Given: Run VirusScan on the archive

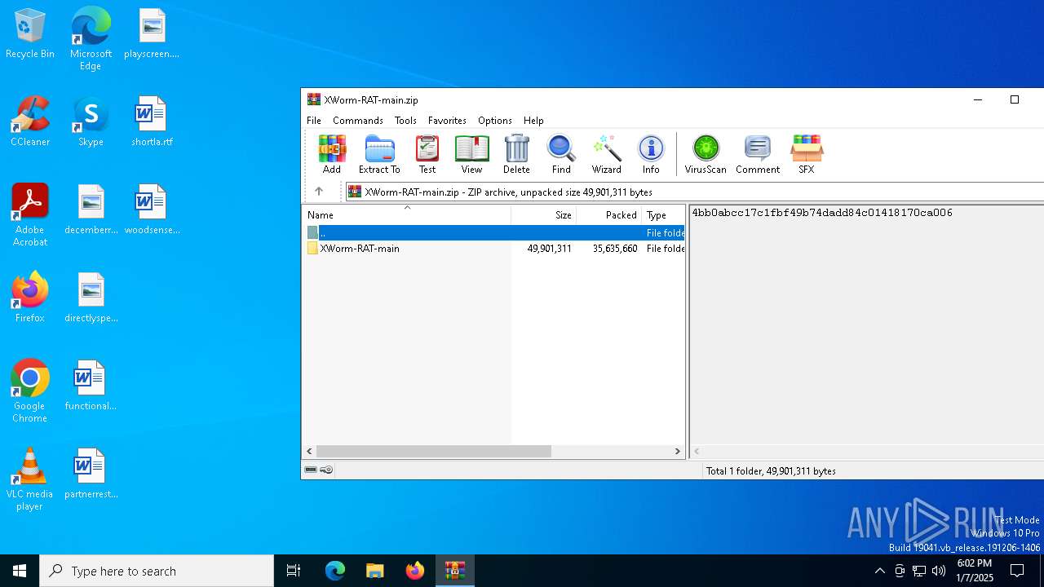Looking at the screenshot, I should click(706, 155).
